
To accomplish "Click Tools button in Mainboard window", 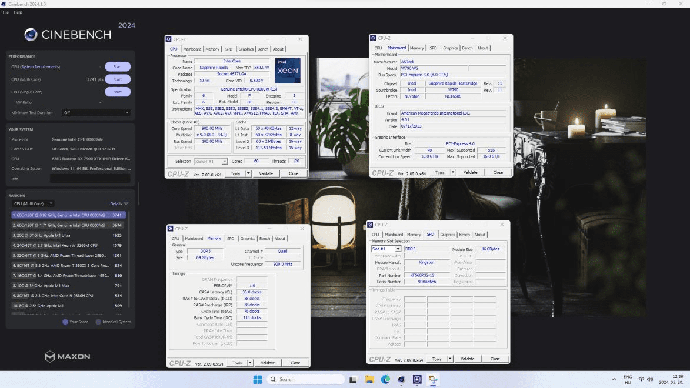I will (439, 173).
